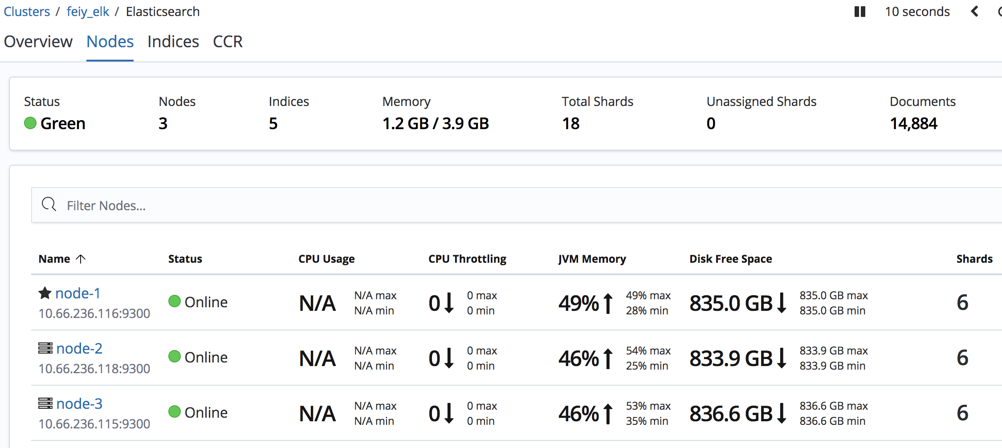Image resolution: width=1002 pixels, height=448 pixels.
Task: Sort the table by Disk Free Space
Action: pos(730,259)
